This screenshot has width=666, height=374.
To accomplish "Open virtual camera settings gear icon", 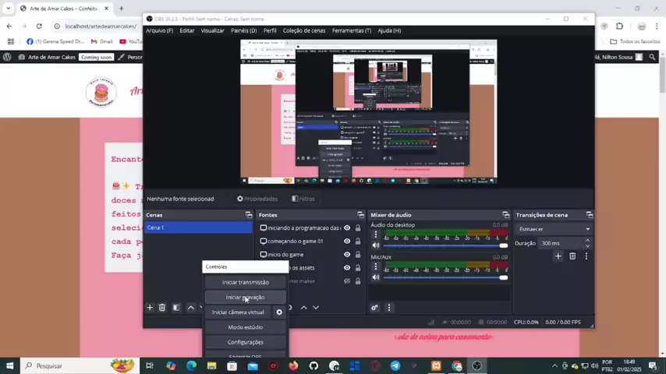I will coord(279,312).
